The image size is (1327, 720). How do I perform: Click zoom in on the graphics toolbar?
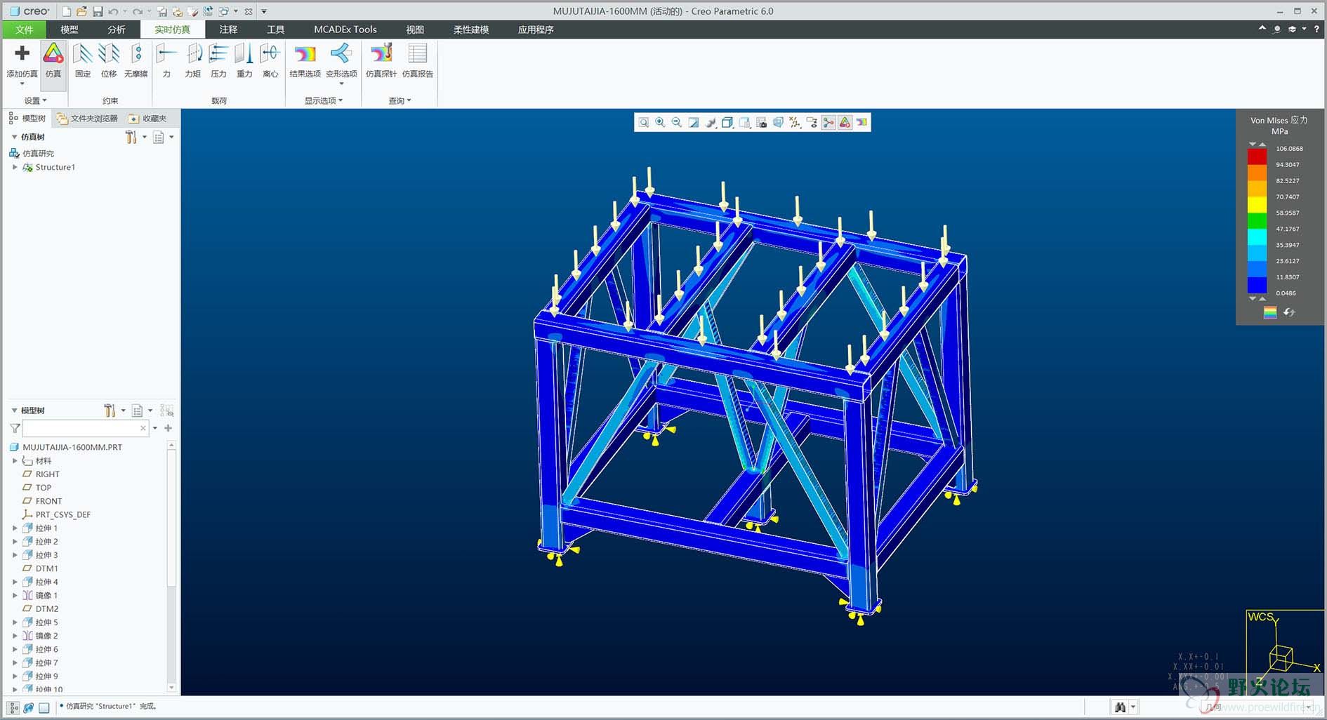point(660,123)
